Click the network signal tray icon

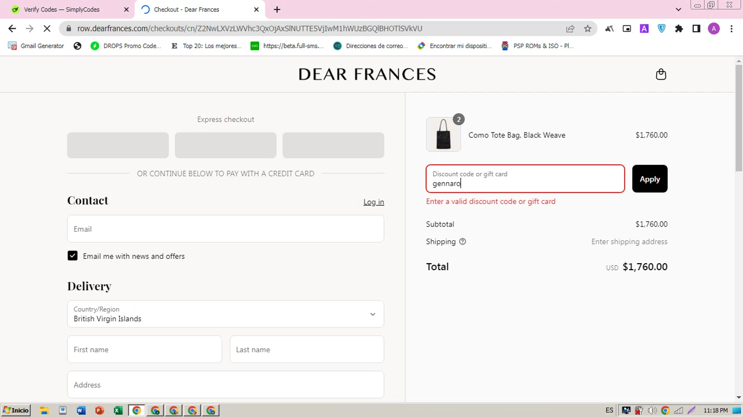[679, 410]
